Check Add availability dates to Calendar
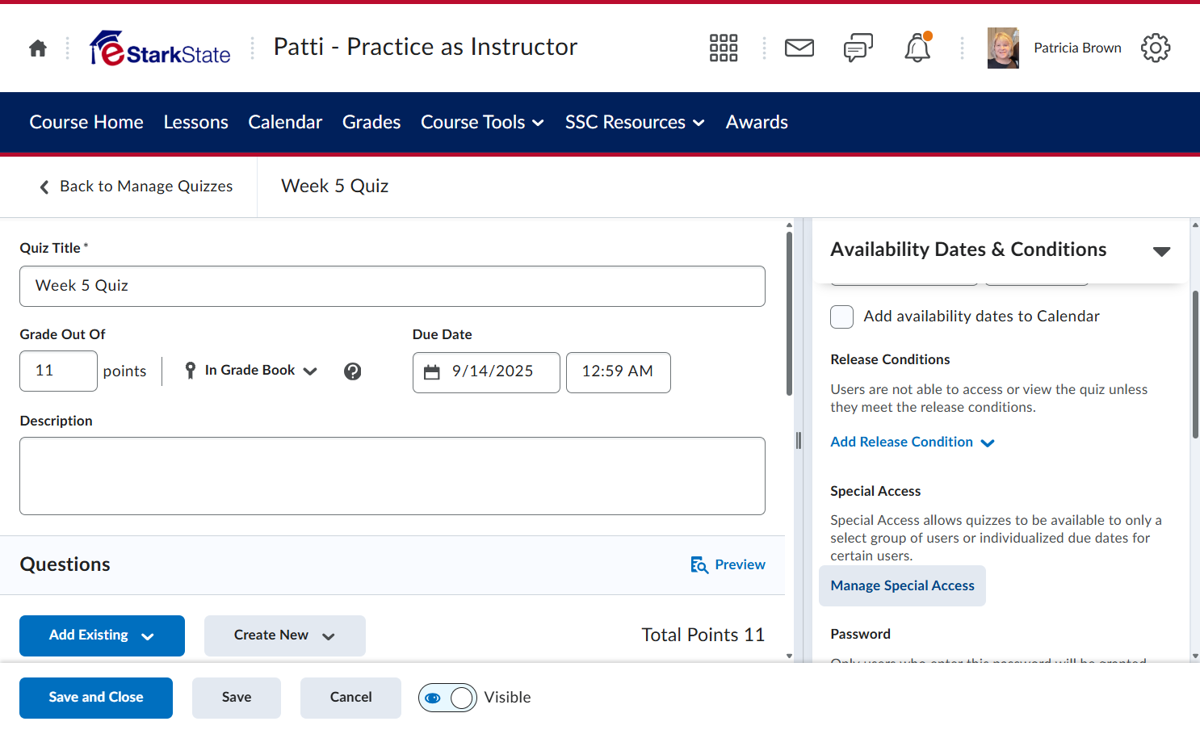This screenshot has height=734, width=1200. point(842,317)
